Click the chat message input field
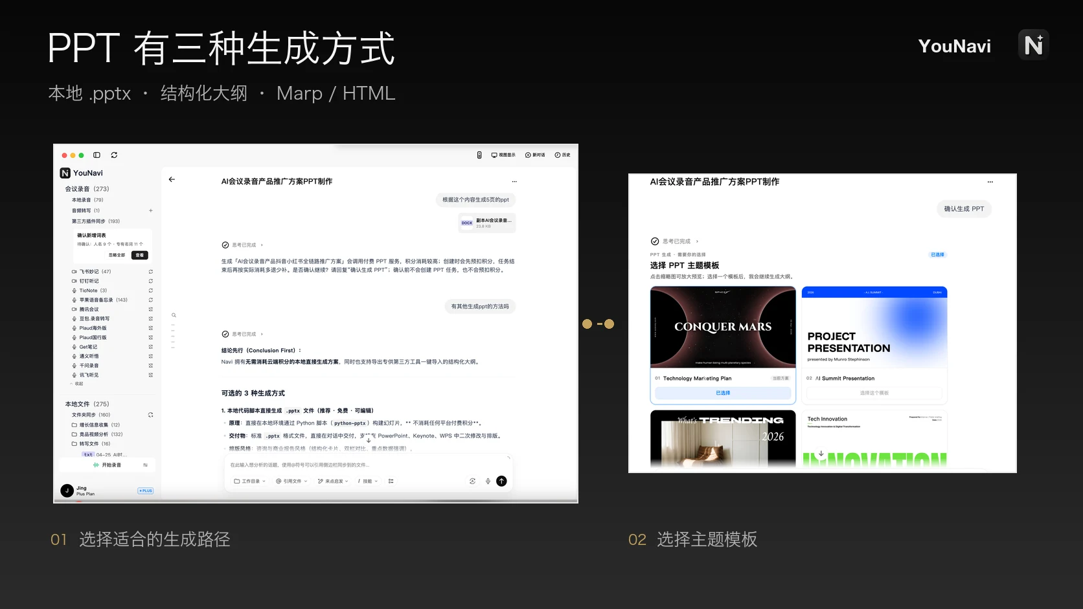1083x609 pixels. click(x=368, y=465)
